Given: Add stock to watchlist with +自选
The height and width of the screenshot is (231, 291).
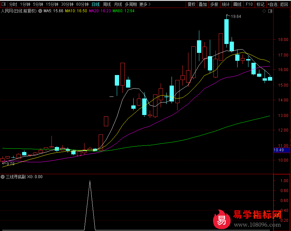Looking at the screenshot, I should click(272, 4).
